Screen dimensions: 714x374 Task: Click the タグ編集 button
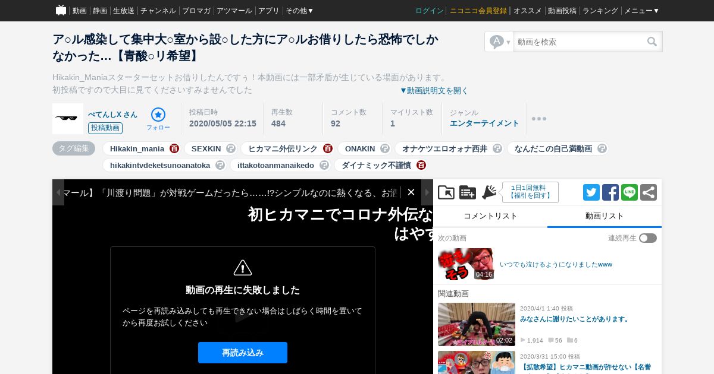coord(74,148)
